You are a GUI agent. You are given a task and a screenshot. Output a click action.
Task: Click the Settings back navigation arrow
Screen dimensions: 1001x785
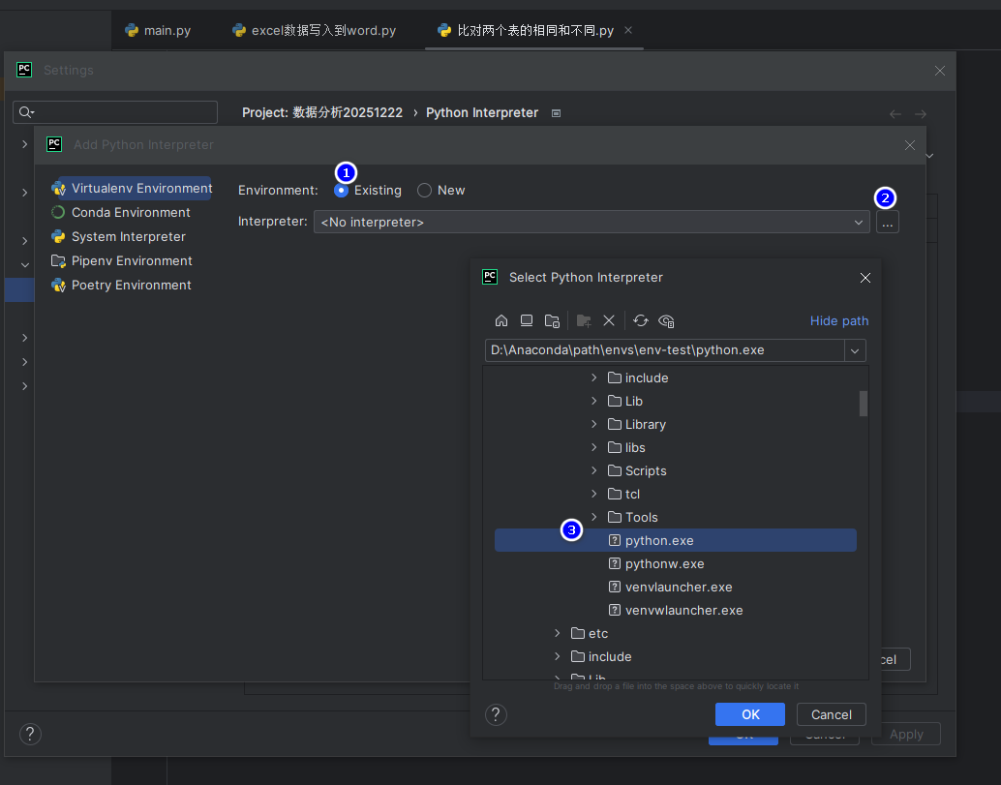(895, 113)
